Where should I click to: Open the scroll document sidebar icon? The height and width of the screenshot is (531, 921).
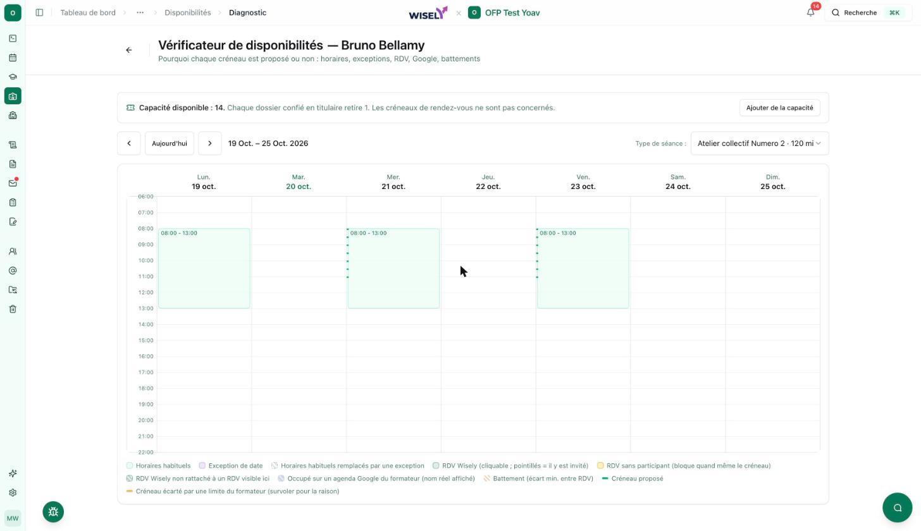[x=13, y=145]
